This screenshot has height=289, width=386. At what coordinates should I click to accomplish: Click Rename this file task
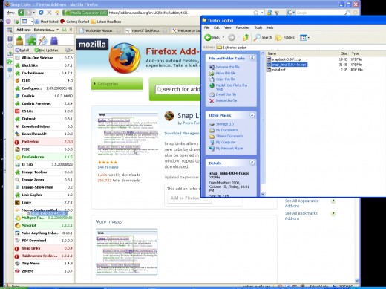(x=224, y=67)
